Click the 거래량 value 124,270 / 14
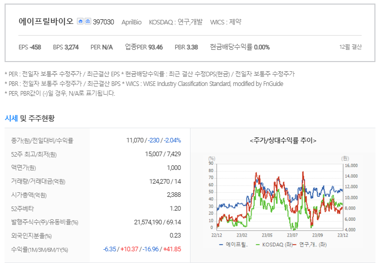The height and width of the screenshot is (263, 379). [165, 182]
